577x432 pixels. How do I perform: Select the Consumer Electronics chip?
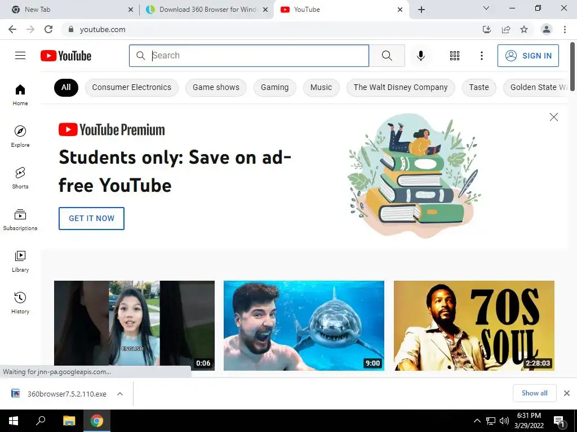131,87
